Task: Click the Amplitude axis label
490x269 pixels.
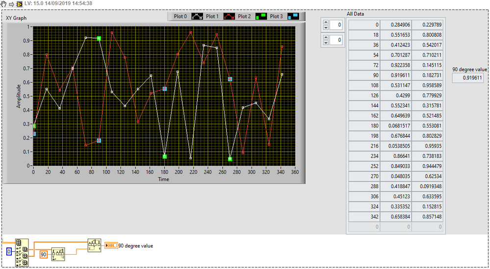Action: [19, 96]
